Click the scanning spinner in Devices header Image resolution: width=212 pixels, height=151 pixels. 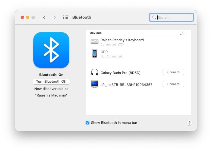tap(182, 33)
